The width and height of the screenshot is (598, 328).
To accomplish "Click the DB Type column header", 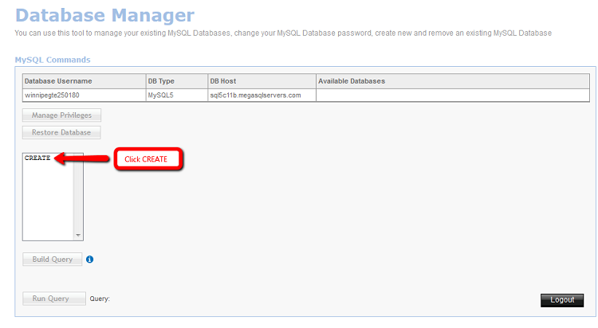I will (177, 81).
